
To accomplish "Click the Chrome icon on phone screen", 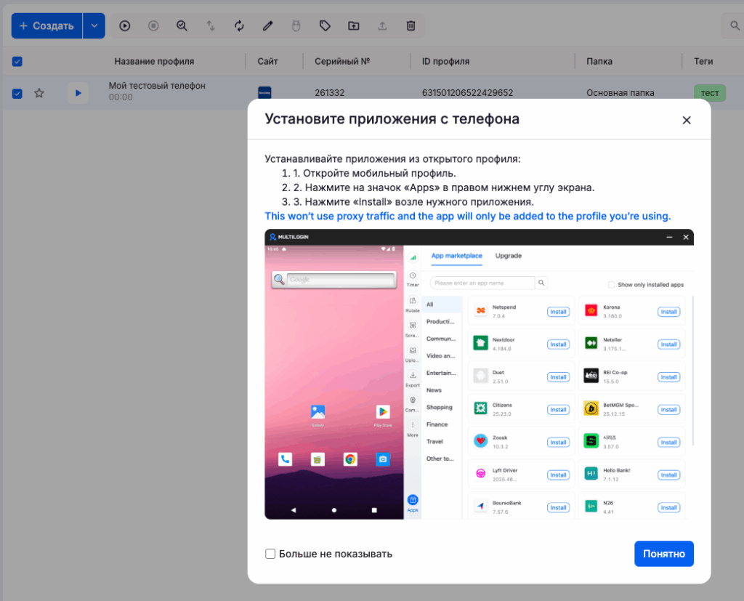I will pyautogui.click(x=350, y=459).
